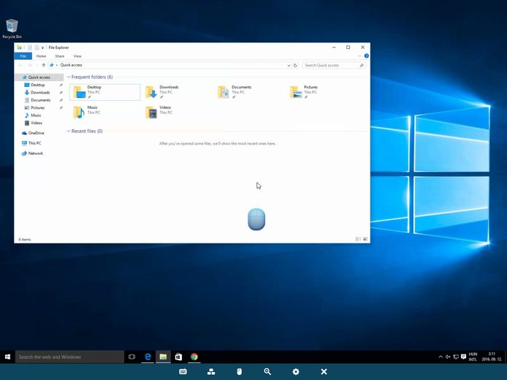
Task: Open the Recycle Bin on desktop
Action: pyautogui.click(x=12, y=28)
